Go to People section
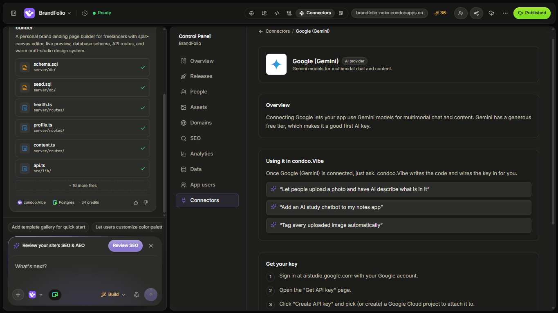 coord(207,92)
